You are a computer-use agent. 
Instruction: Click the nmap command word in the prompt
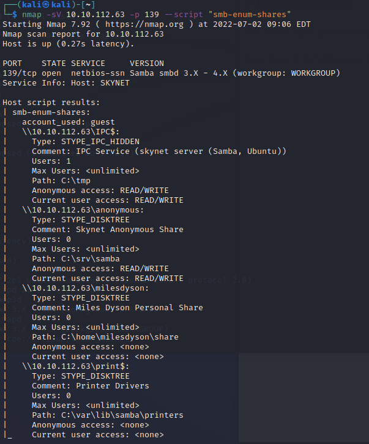tap(32, 14)
